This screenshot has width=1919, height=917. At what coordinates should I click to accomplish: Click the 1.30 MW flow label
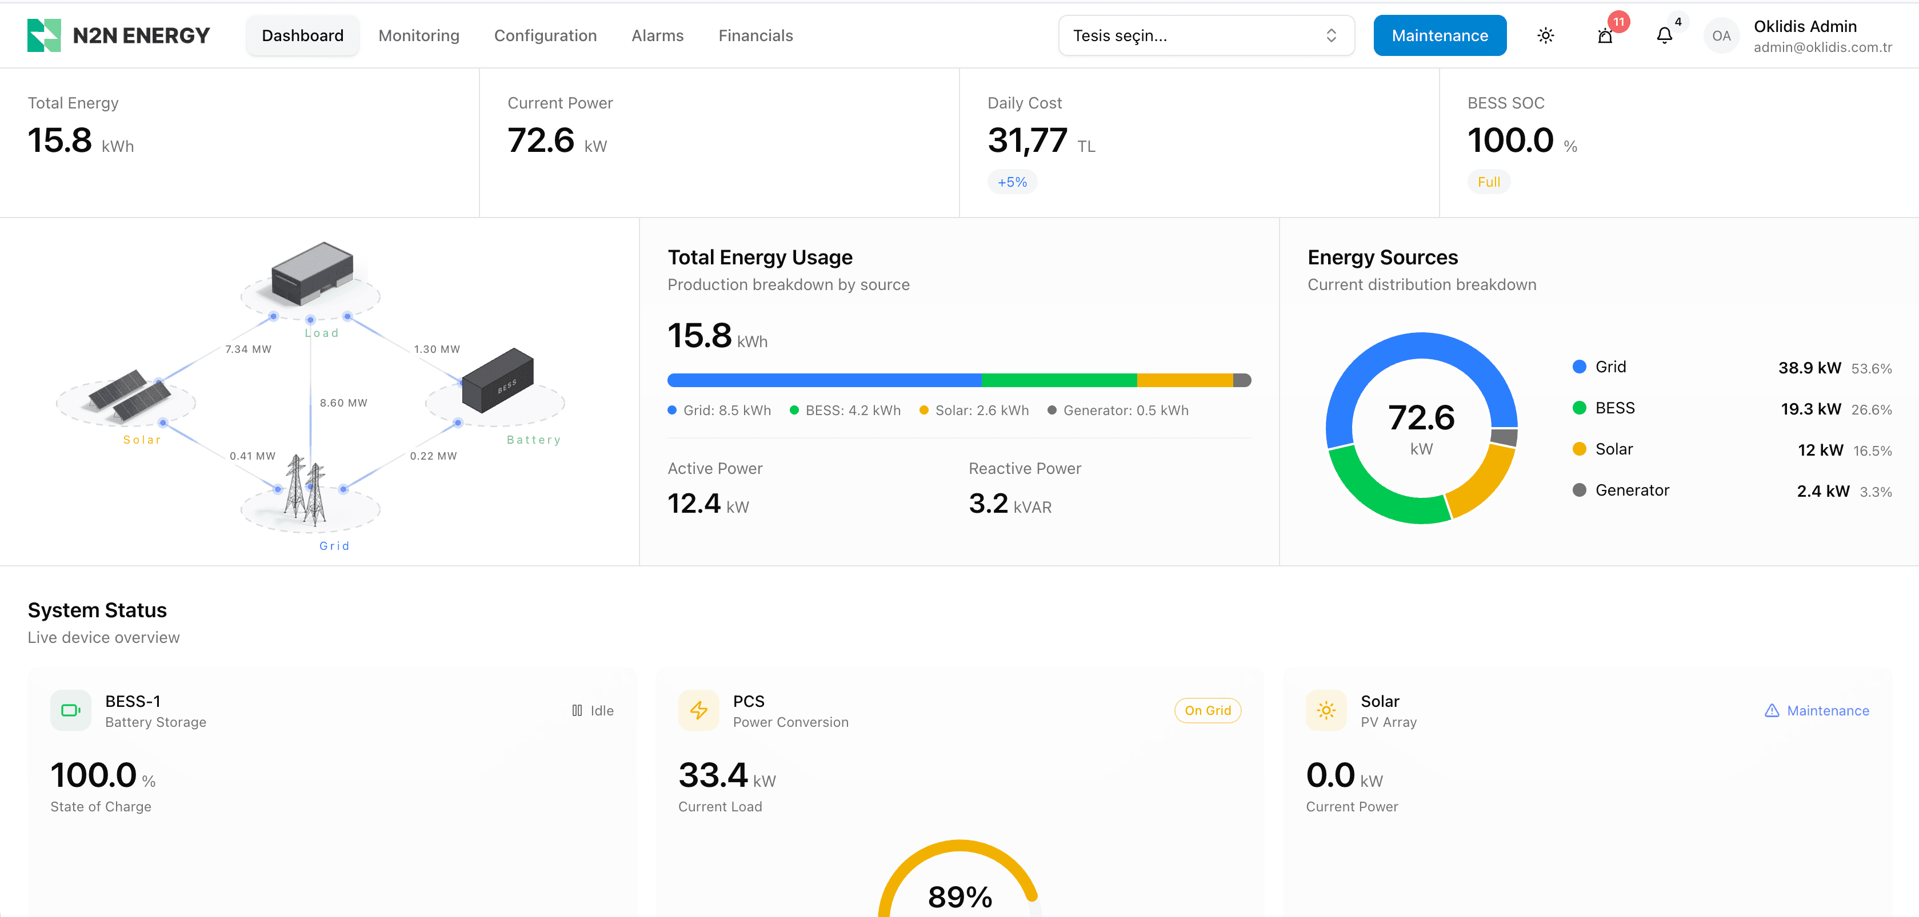tap(437, 348)
